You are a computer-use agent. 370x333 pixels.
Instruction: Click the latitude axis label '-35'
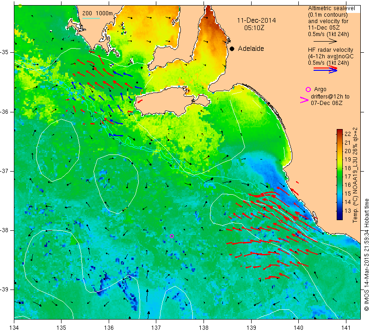pyautogui.click(x=6, y=52)
